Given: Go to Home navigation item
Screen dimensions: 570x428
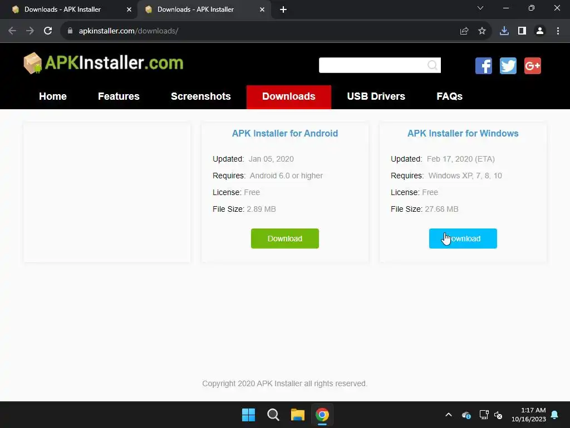Looking at the screenshot, I should tap(53, 96).
